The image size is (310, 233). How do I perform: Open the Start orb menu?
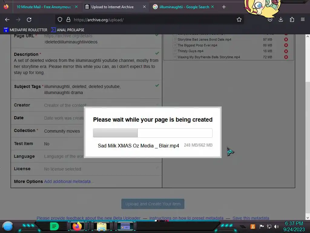(x=8, y=226)
